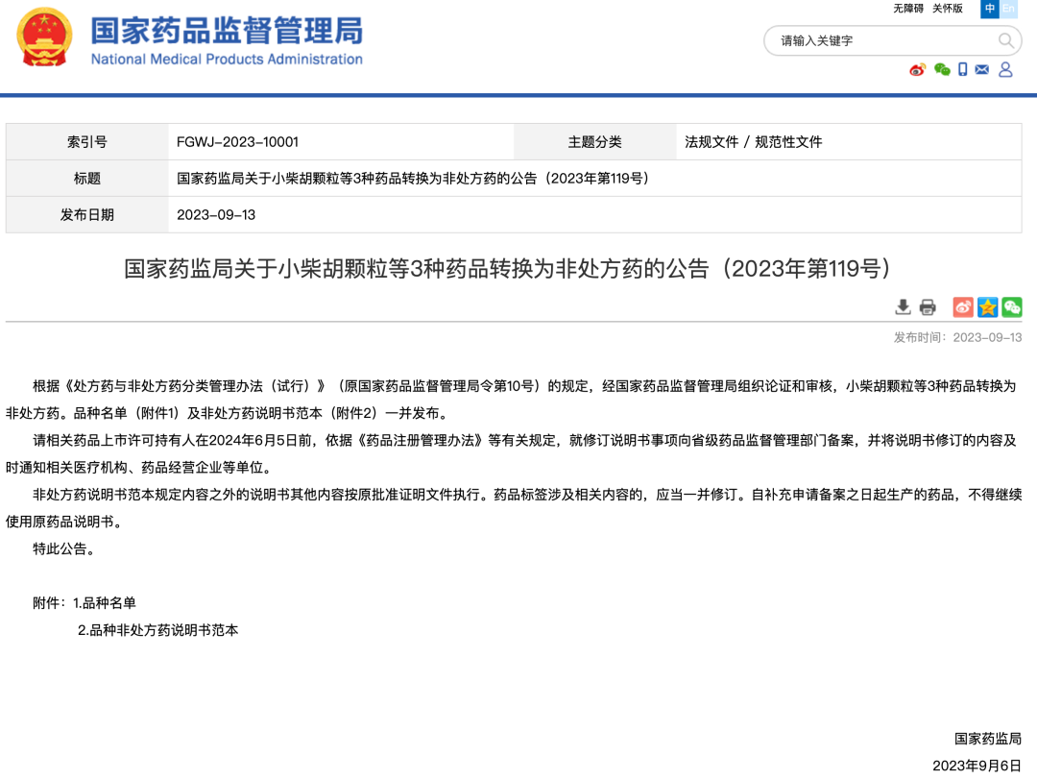Image resolution: width=1037 pixels, height=779 pixels.
Task: Share the announcement via the red Weibo icon
Action: tap(961, 307)
